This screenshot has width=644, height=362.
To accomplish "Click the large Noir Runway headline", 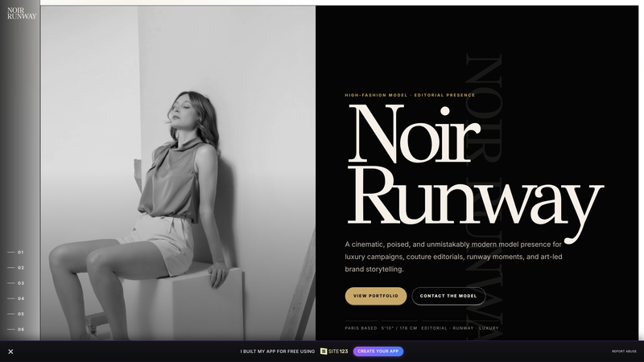I will tap(474, 172).
